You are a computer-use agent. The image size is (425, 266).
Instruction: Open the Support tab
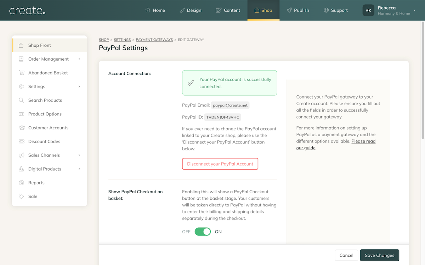[336, 10]
